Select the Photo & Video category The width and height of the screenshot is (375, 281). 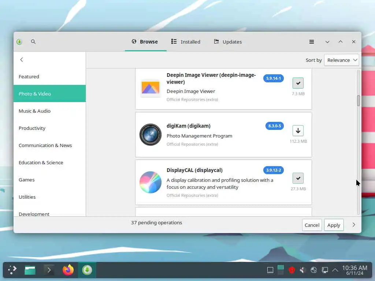tap(49, 94)
